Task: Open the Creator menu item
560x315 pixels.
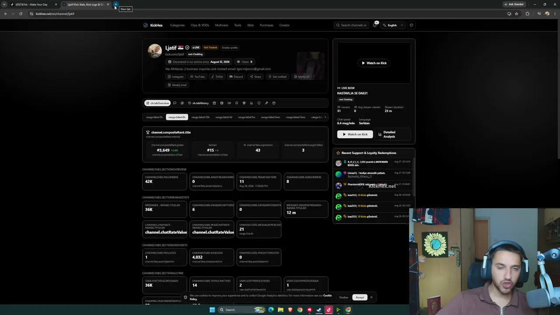Action: coord(284,25)
